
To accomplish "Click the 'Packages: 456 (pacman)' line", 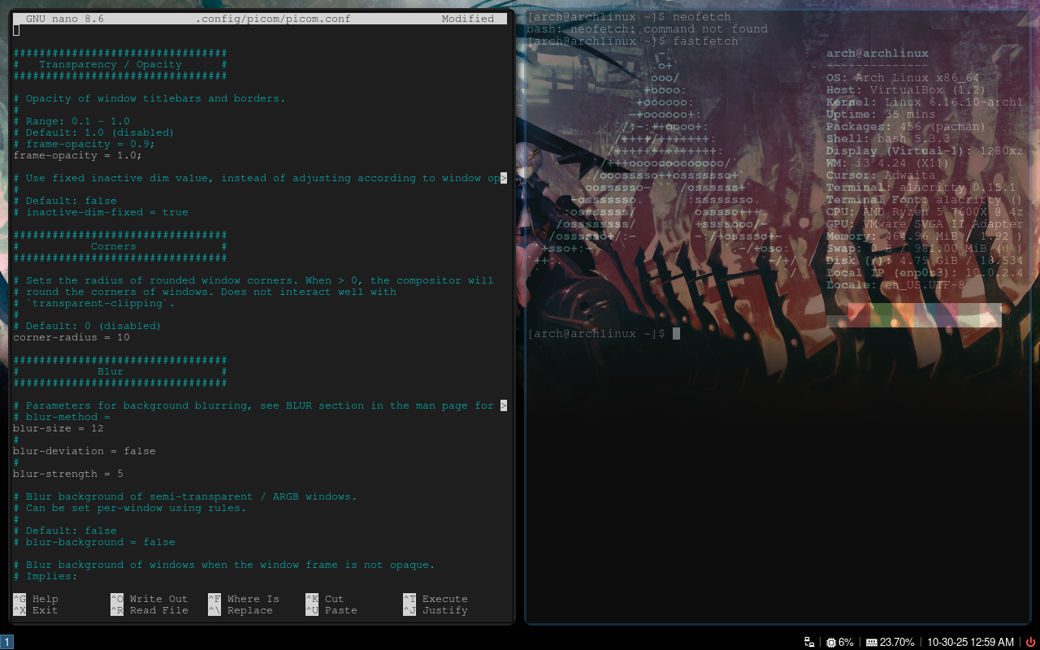I will click(x=906, y=127).
